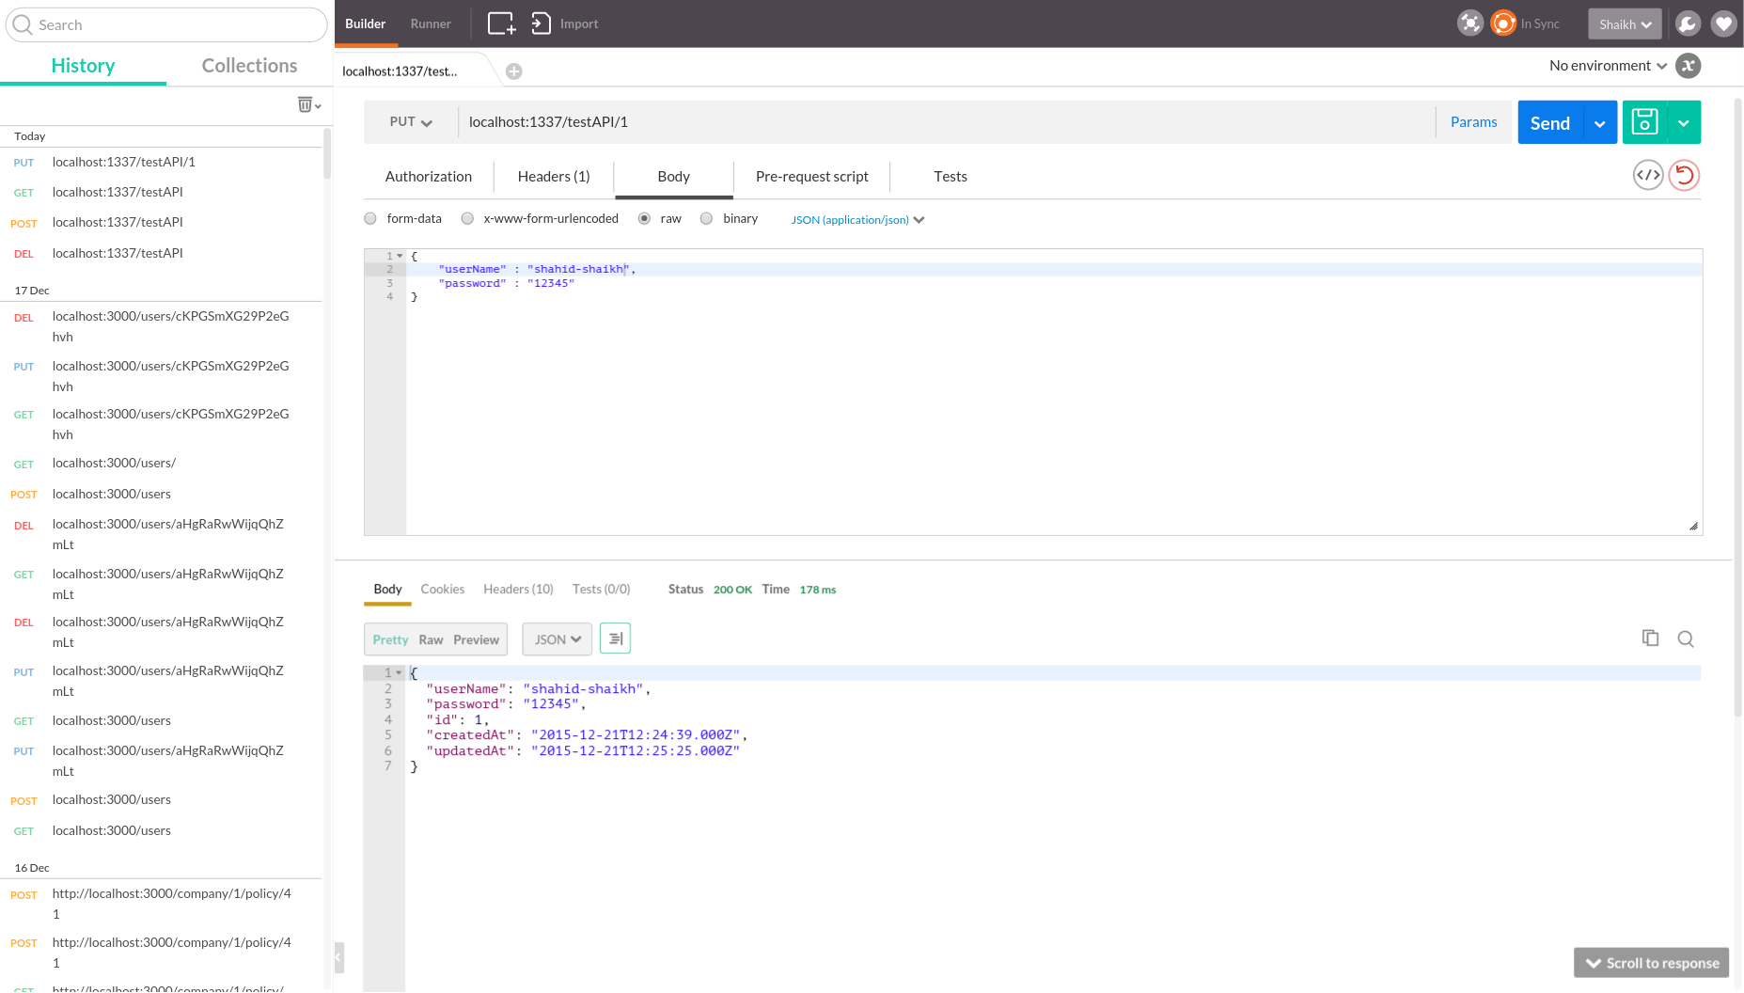The height and width of the screenshot is (993, 1744).
Task: Select the x-www-form-urlencoded radio option
Action: 467,219
